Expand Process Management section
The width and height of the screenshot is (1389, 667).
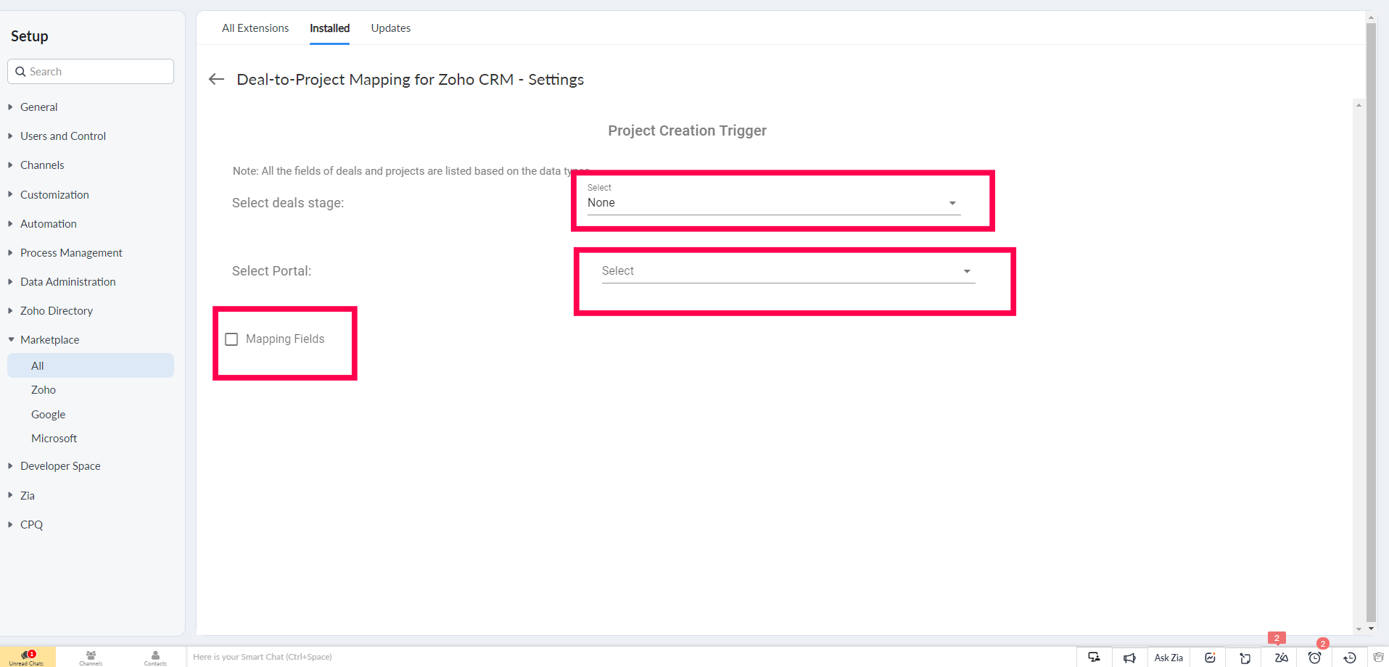71,252
